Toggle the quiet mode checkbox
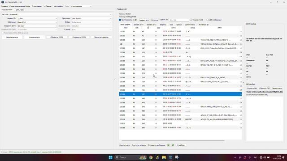This screenshot has height=161, width=287. [x=3, y=33]
